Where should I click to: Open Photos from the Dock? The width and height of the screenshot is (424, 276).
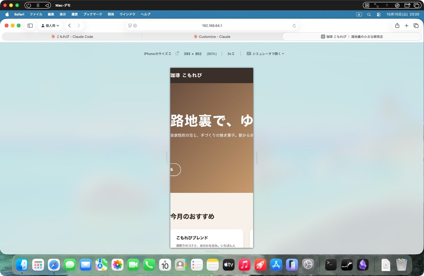pyautogui.click(x=117, y=265)
